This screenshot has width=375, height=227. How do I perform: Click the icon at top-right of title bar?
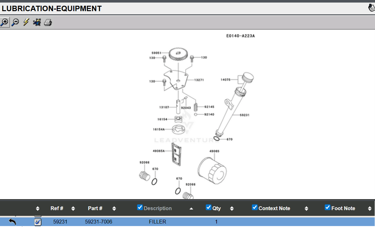point(371,8)
